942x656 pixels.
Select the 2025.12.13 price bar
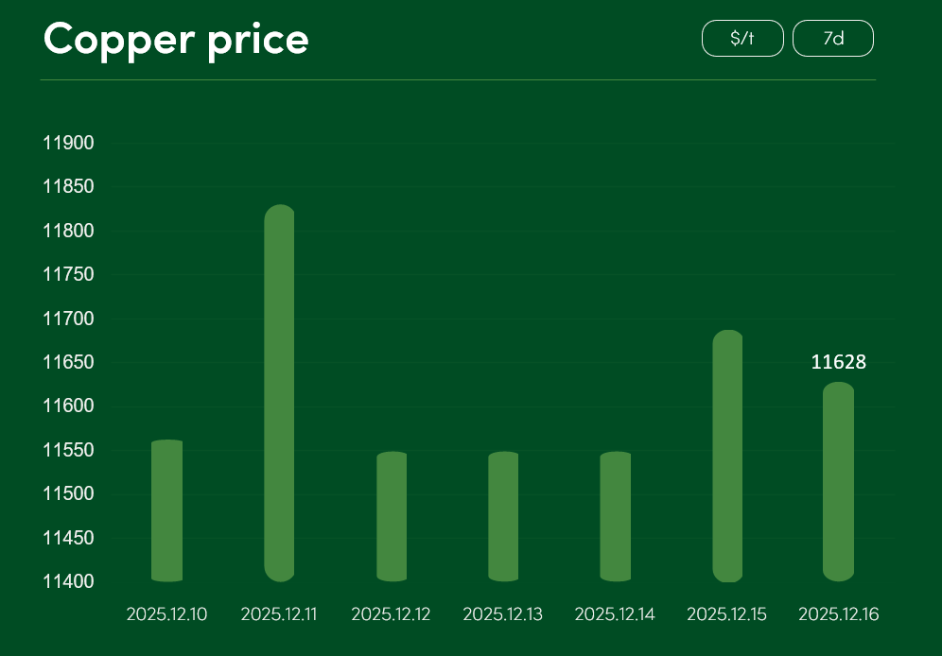pyautogui.click(x=503, y=516)
